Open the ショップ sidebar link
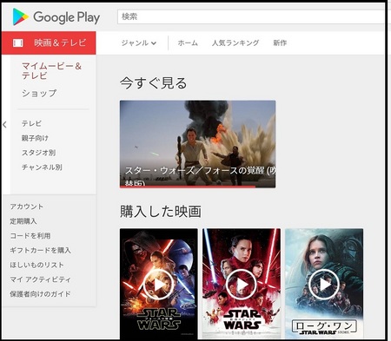The height and width of the screenshot is (341, 391). tap(39, 93)
